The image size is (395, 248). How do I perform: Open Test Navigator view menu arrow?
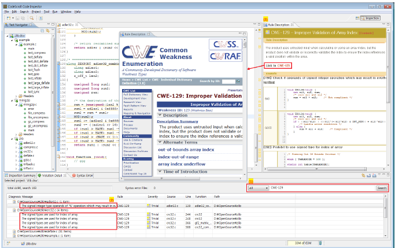53,30
